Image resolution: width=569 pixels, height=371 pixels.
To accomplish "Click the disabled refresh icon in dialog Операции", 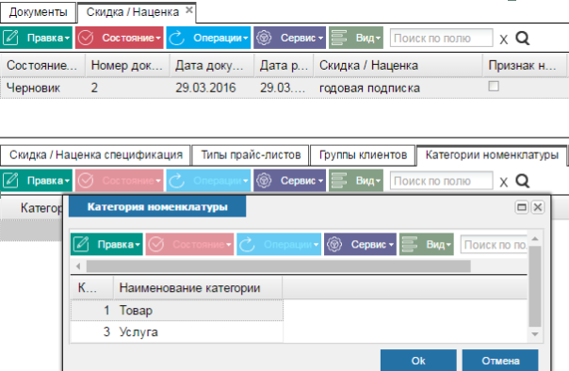I will (x=247, y=244).
